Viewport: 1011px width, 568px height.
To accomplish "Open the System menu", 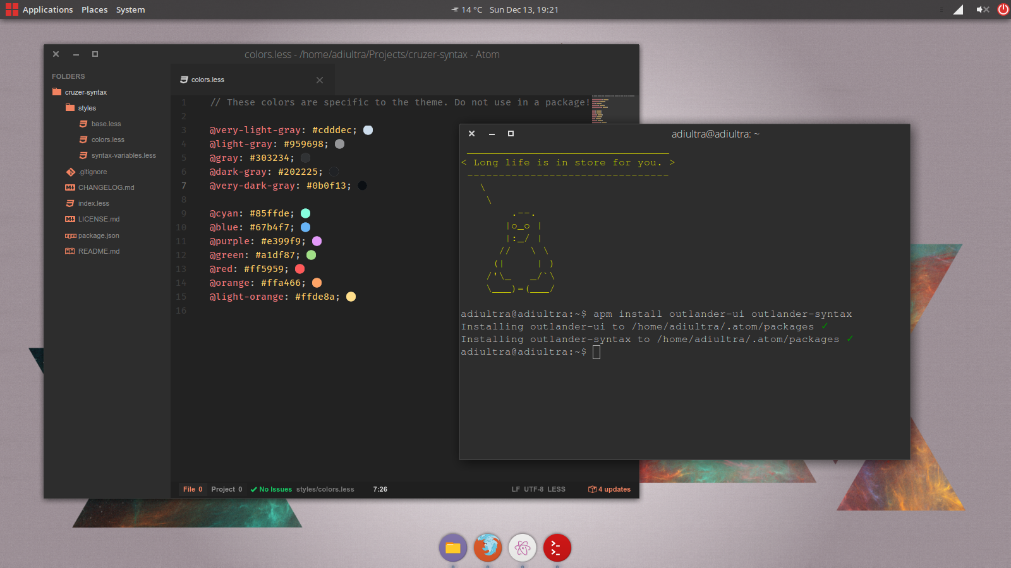I will pos(130,9).
